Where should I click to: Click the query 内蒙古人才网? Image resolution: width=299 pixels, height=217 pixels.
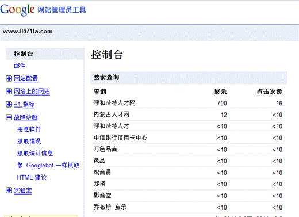pos(112,115)
